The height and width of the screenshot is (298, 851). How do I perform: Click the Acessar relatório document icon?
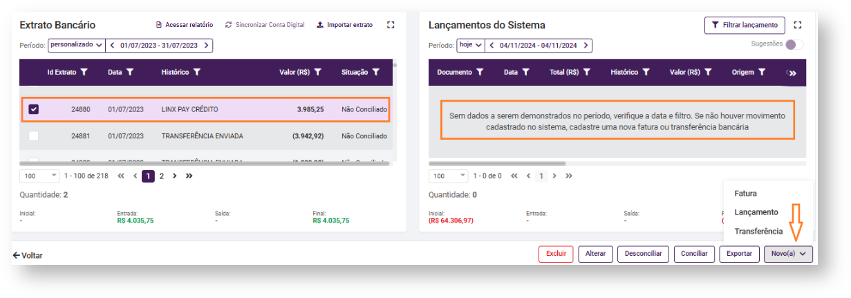(159, 25)
